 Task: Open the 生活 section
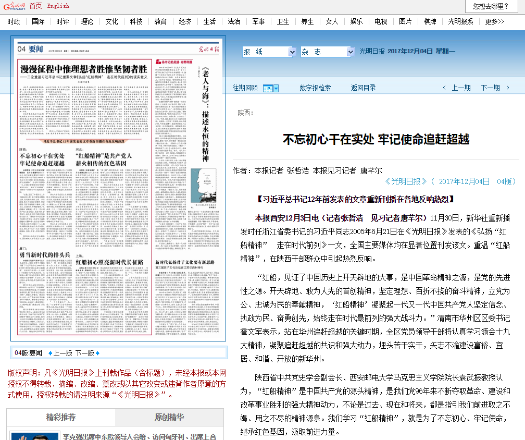pos(209,21)
